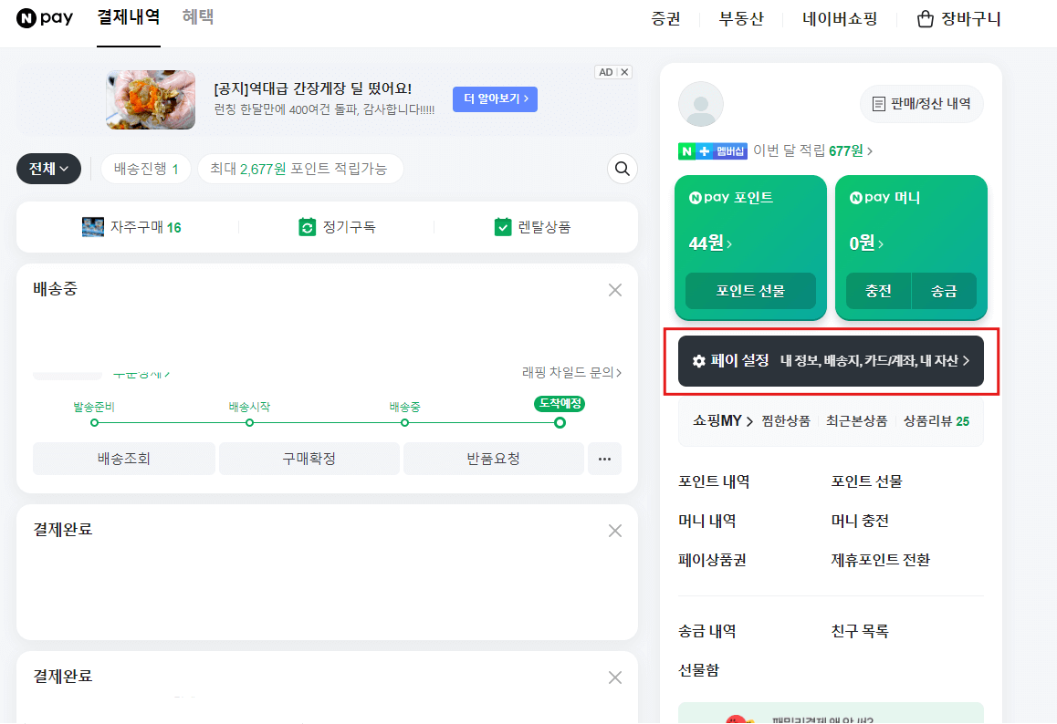
Task: Open 찜한상품 link
Action: (786, 421)
